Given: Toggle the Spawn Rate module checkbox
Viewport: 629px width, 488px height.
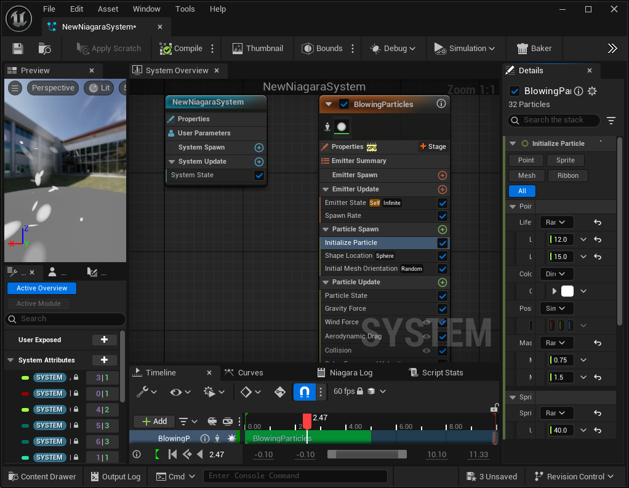Looking at the screenshot, I should click(x=443, y=216).
